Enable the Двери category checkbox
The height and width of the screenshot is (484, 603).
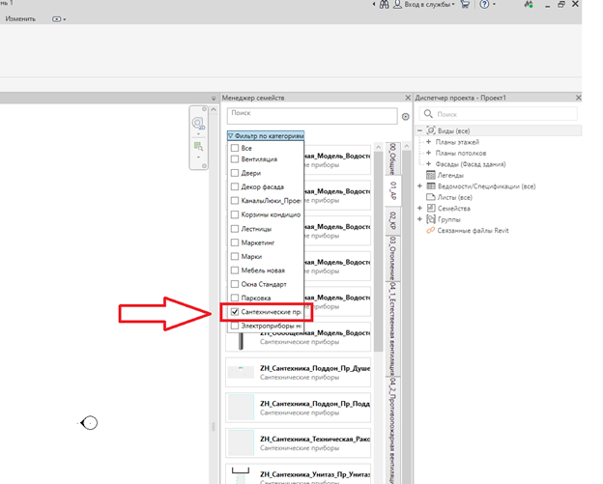(x=235, y=173)
